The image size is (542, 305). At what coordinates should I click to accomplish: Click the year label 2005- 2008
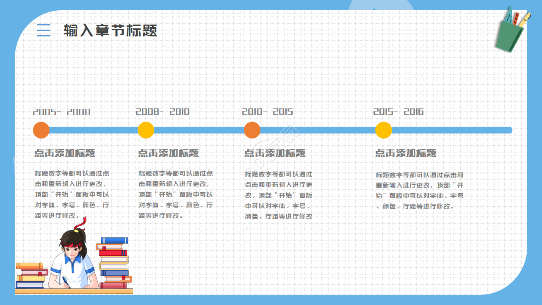point(62,112)
